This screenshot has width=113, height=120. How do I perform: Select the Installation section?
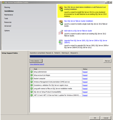(9, 11)
